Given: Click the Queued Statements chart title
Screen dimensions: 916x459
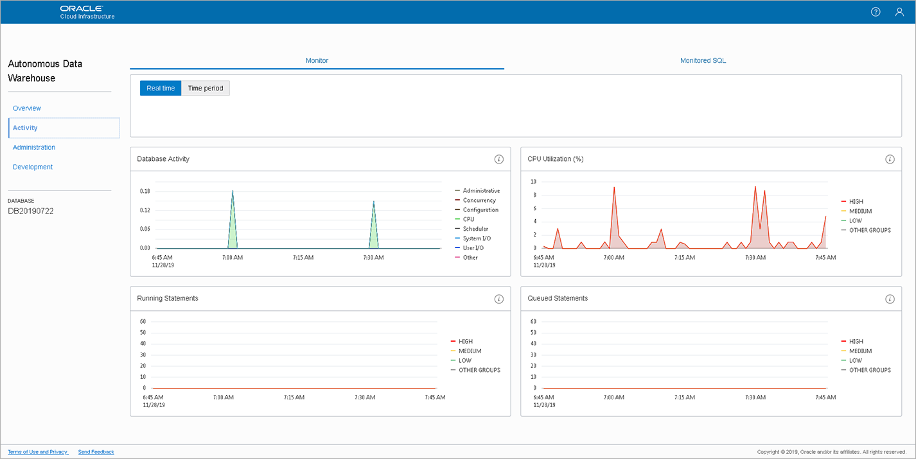Looking at the screenshot, I should click(x=558, y=298).
